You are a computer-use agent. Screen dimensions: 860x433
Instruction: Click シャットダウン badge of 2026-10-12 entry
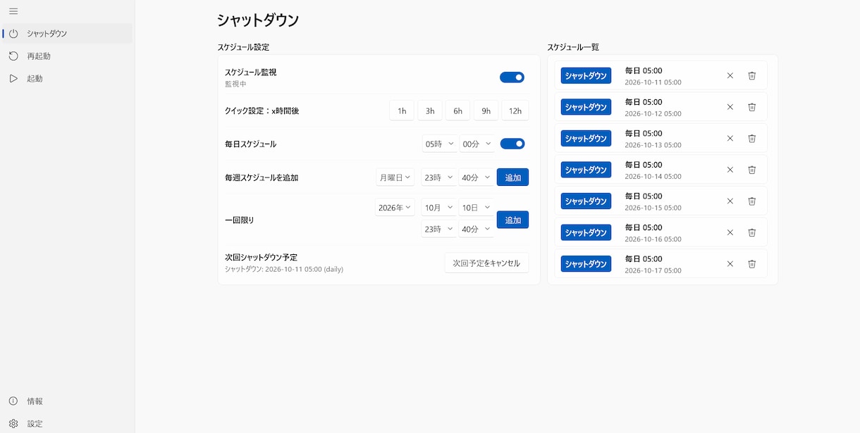586,107
